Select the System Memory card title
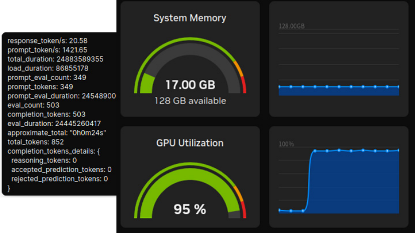415x233 pixels. 189,18
